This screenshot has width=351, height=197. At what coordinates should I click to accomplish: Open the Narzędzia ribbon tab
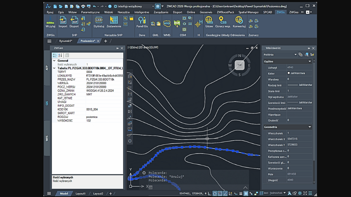[123, 12]
